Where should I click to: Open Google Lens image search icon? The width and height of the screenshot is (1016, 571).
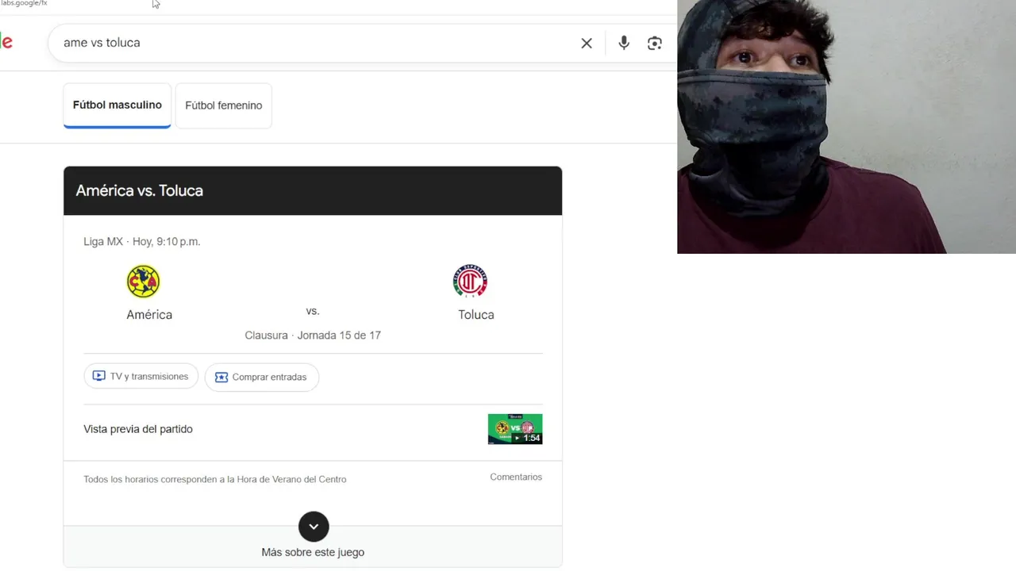coord(655,44)
